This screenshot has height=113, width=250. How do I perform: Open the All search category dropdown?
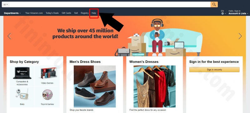[6, 4]
